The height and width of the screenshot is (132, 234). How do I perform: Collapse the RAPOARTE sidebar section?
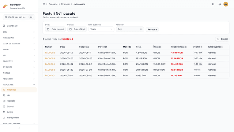[x=19, y=85]
